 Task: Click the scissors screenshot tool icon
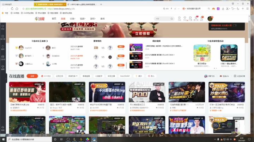[228, 8]
